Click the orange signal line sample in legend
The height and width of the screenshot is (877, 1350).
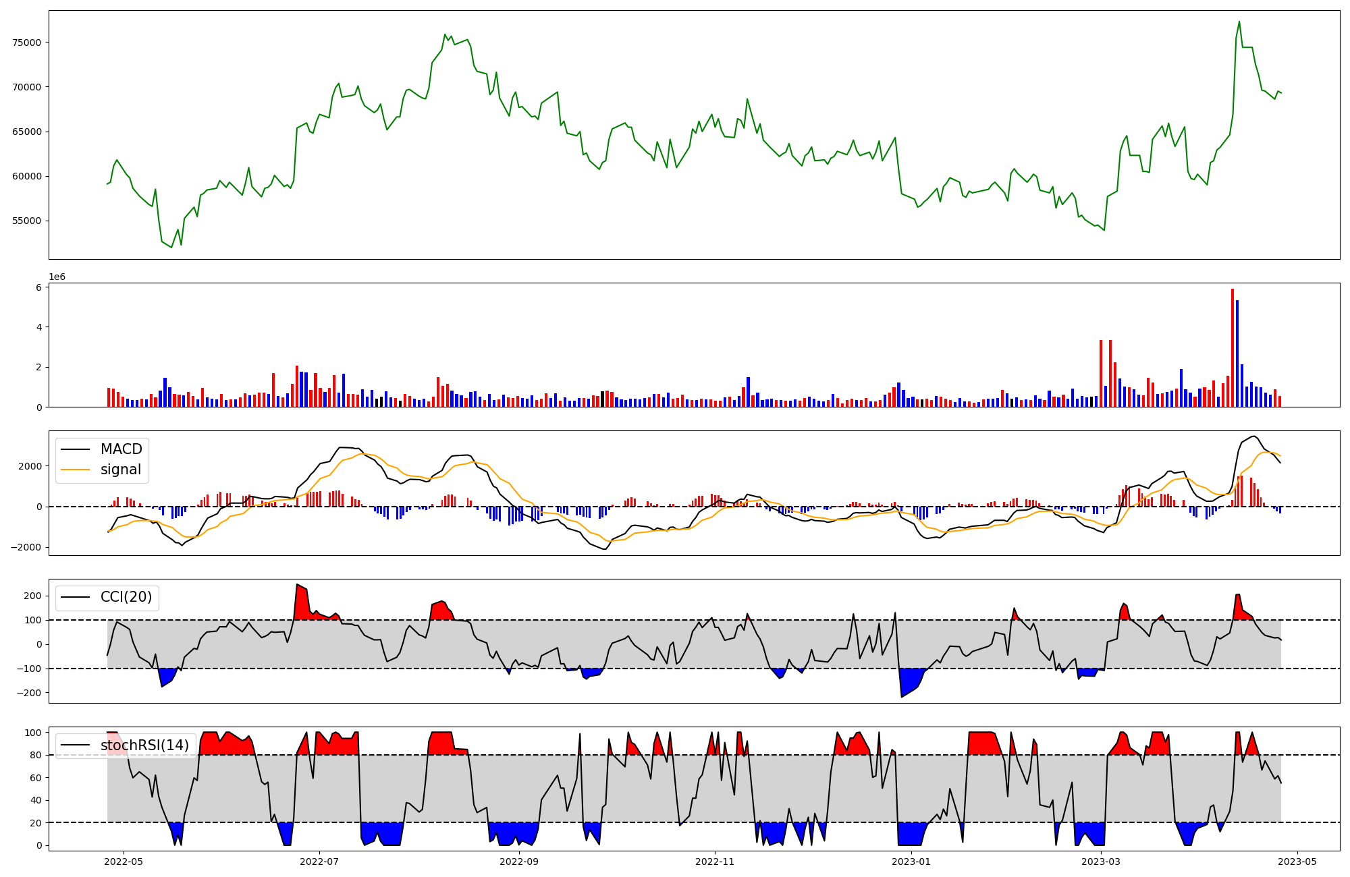point(76,470)
